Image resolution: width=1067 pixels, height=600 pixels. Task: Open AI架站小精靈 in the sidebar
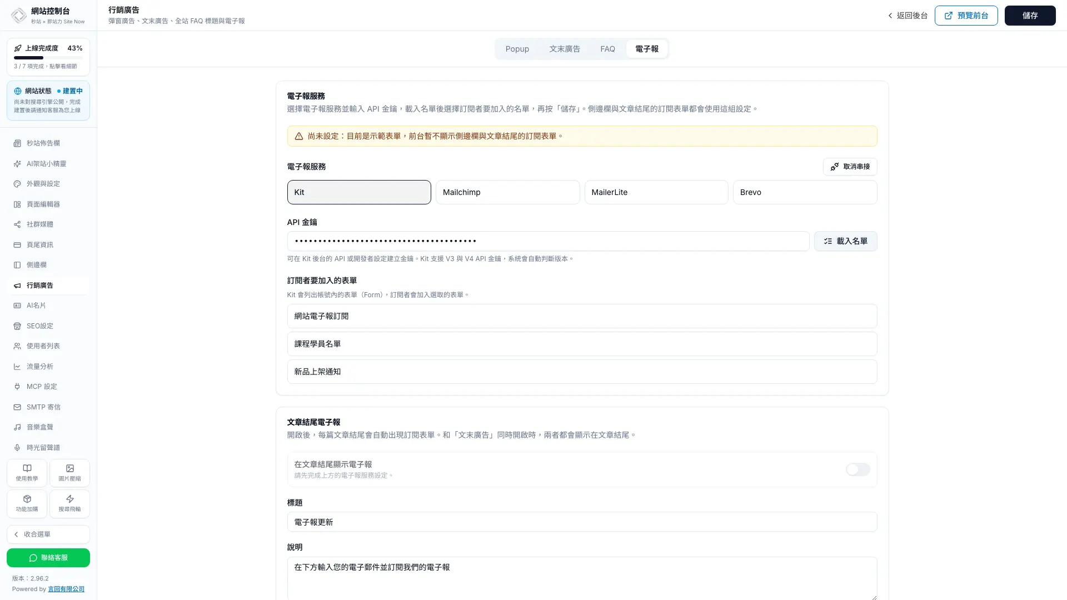coord(48,164)
